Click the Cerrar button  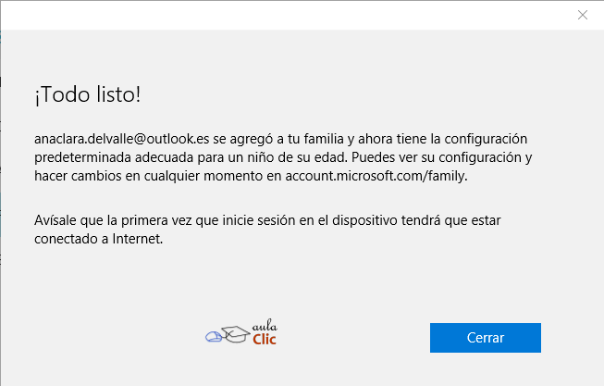coord(485,337)
